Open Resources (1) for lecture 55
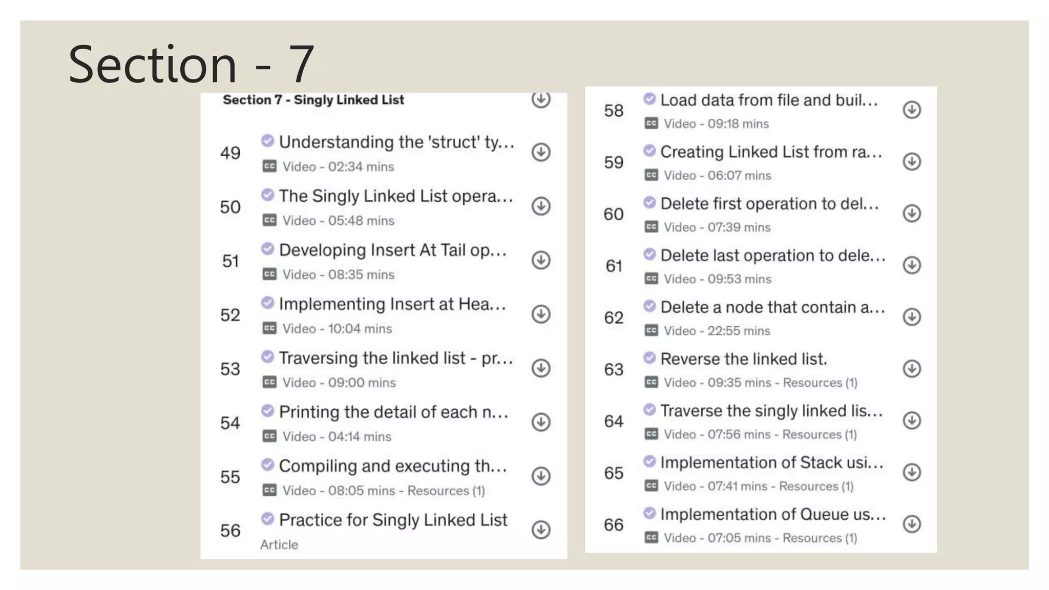The image size is (1049, 590). tap(446, 491)
